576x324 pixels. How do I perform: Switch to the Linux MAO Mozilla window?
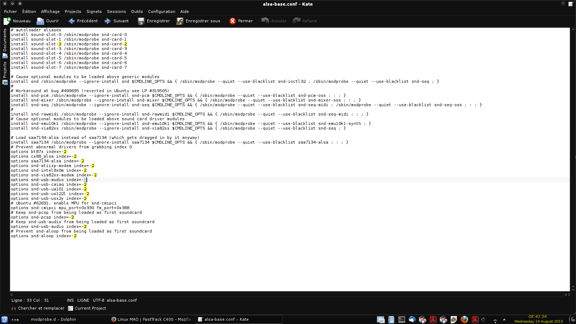[151, 319]
